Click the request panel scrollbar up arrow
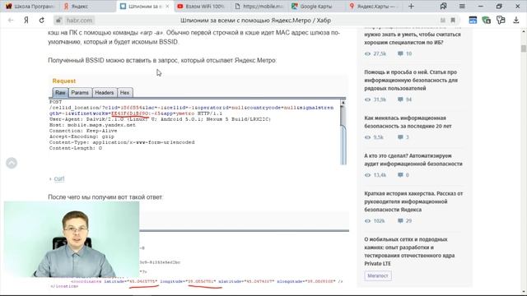This screenshot has width=527, height=296. click(x=343, y=103)
